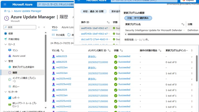Screen dimensions: 199x112
Task: Click the Azure Update Manager clock icon
Action: point(7,18)
